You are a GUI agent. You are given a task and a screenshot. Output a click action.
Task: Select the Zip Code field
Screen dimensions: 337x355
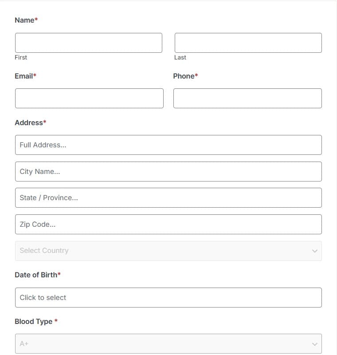coord(168,225)
